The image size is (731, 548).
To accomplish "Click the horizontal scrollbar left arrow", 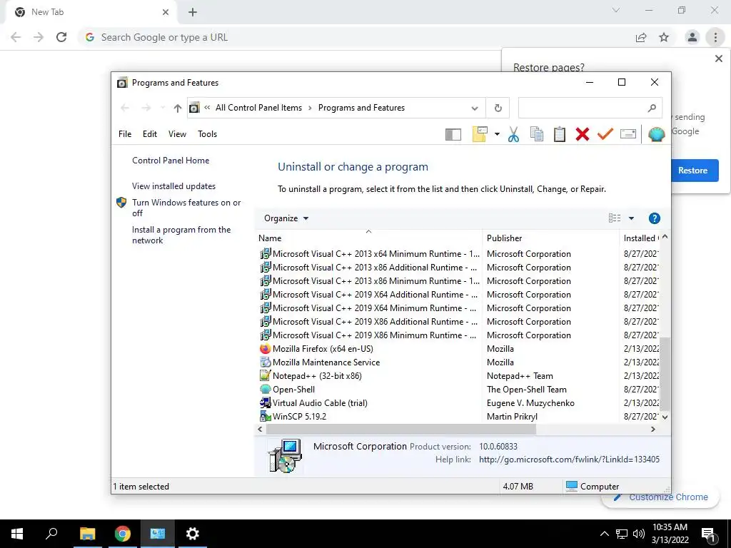I will coord(260,429).
